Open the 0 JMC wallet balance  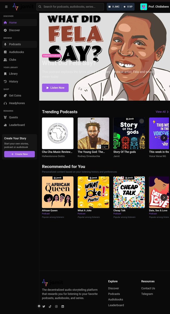pyautogui.click(x=114, y=7)
